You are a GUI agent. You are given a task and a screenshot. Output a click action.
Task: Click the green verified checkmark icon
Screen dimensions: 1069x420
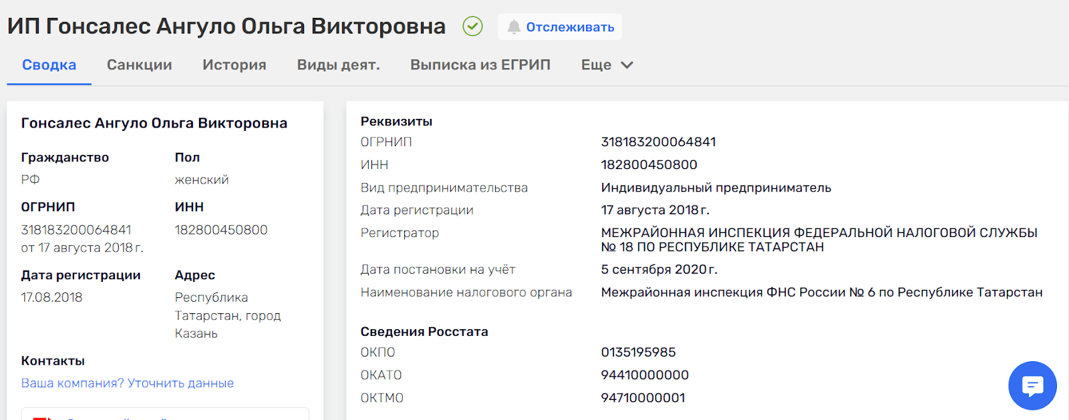click(472, 27)
